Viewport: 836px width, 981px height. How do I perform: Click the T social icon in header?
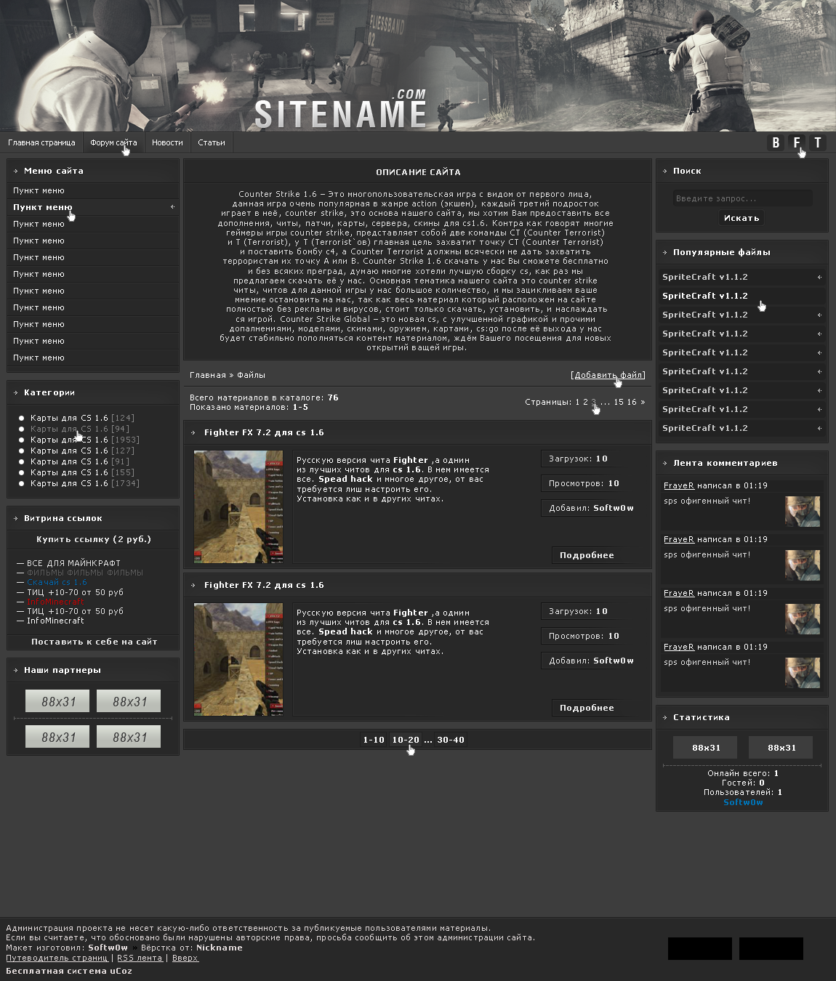[818, 142]
